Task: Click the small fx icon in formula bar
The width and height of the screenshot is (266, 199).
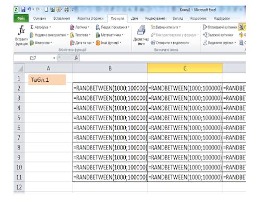Action: (x=76, y=58)
